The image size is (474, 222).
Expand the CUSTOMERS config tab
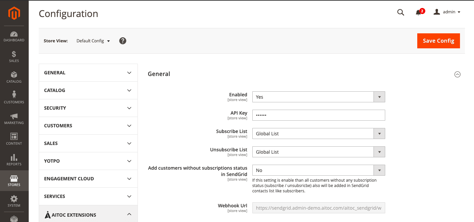point(88,126)
